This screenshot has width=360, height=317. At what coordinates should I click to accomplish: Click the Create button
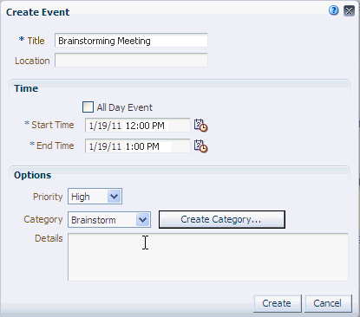[x=278, y=303]
